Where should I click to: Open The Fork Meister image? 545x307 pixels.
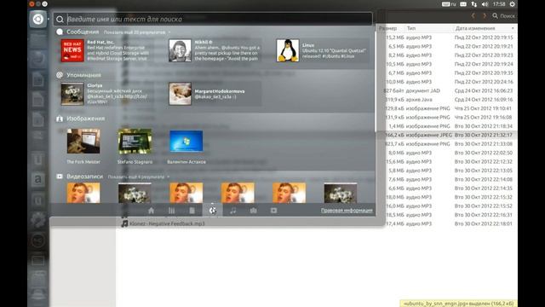point(83,146)
